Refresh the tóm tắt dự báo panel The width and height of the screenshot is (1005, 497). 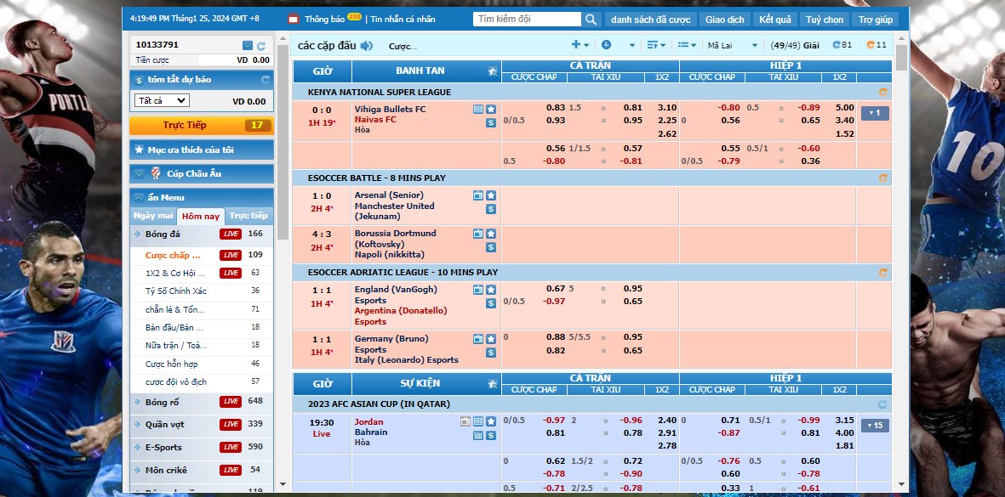point(266,80)
